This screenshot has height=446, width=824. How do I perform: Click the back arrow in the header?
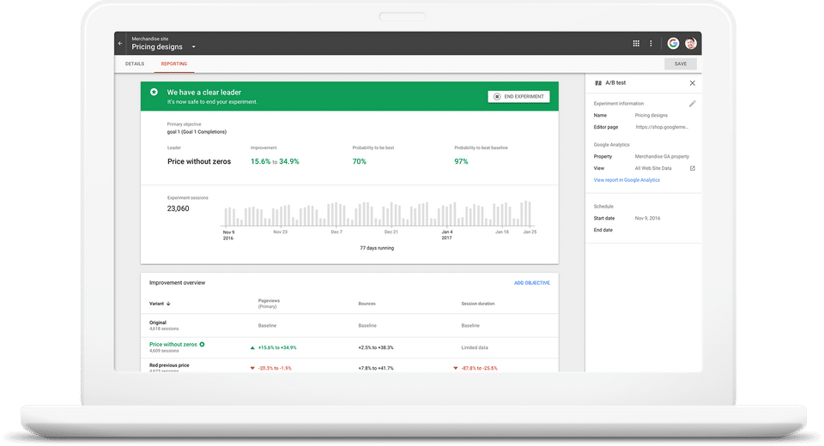(x=120, y=44)
